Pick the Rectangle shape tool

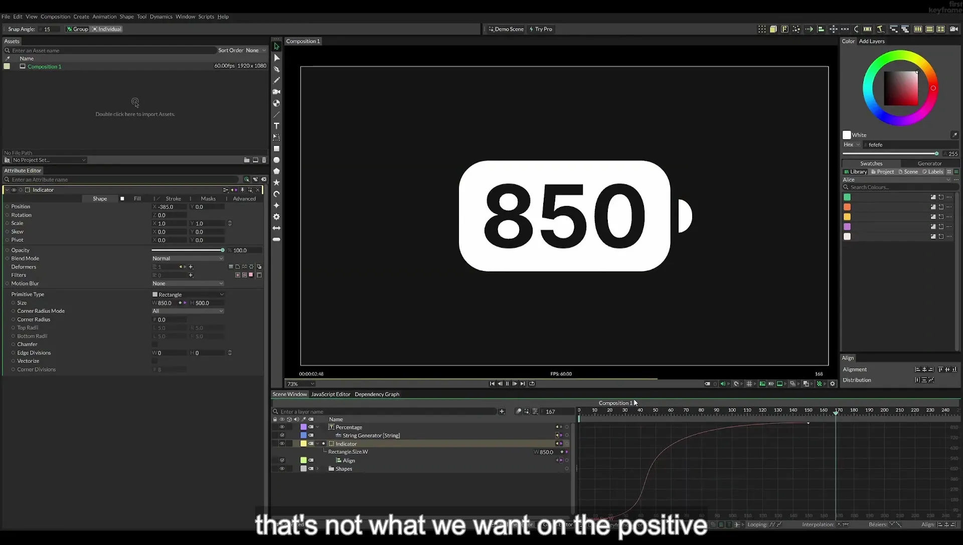pyautogui.click(x=276, y=149)
